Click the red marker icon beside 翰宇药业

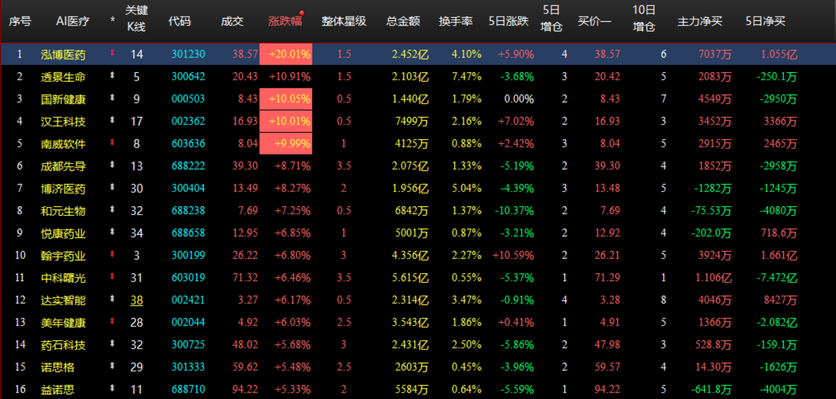click(112, 255)
